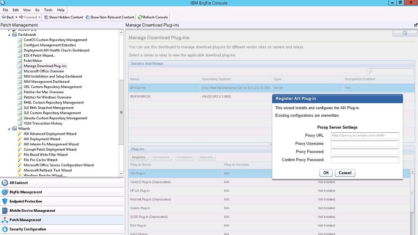Screen dimensions: 418x235
Task: Open the Tools menu
Action: [x=48, y=10]
